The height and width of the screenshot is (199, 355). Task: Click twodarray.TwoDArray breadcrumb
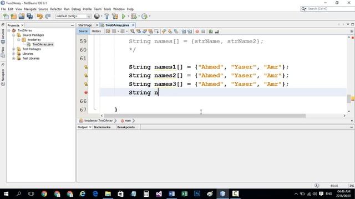(x=98, y=121)
